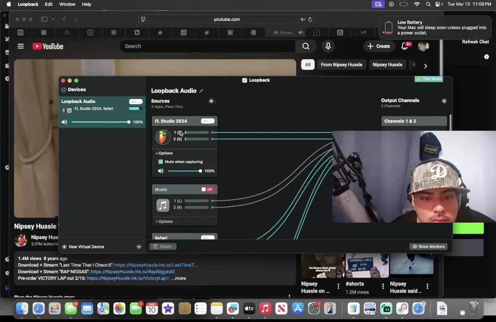Image resolution: width=496 pixels, height=322 pixels.
Task: Click the FL Studio source volume speaker icon
Action: [161, 171]
